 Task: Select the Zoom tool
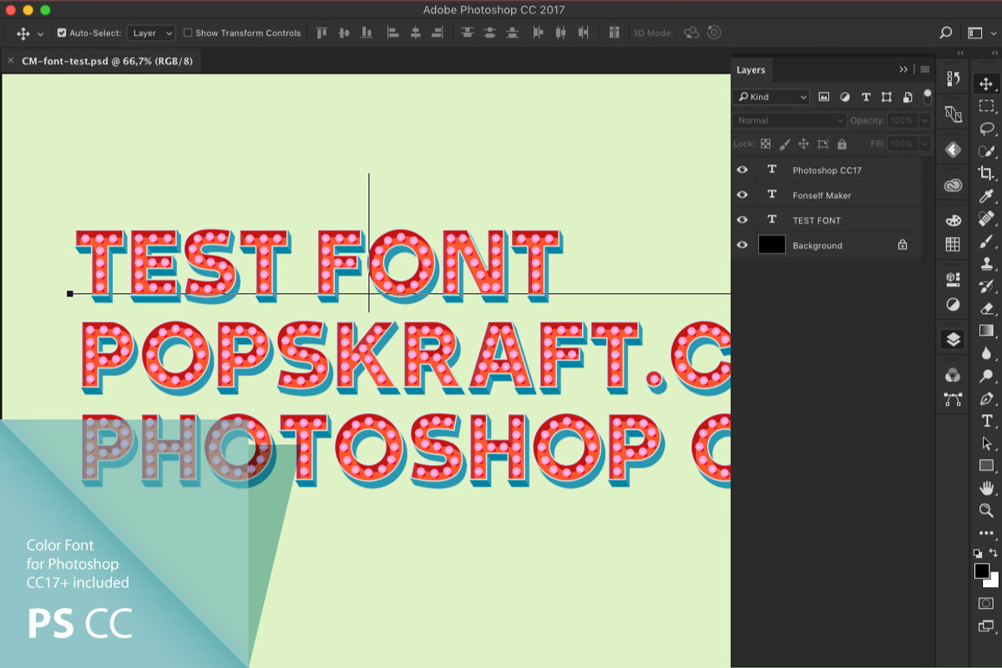[986, 510]
